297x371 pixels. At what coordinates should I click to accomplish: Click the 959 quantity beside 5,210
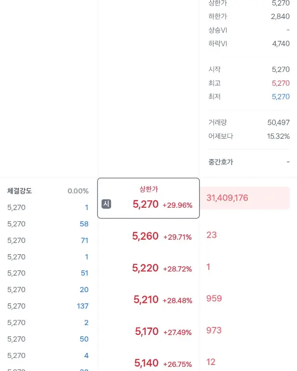click(x=213, y=299)
